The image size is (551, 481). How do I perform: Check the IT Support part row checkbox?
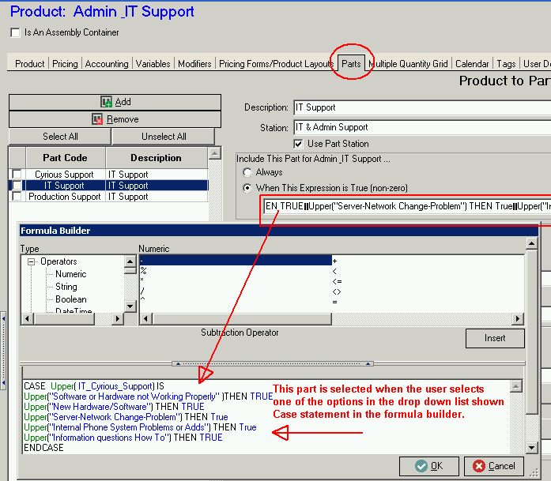click(17, 185)
